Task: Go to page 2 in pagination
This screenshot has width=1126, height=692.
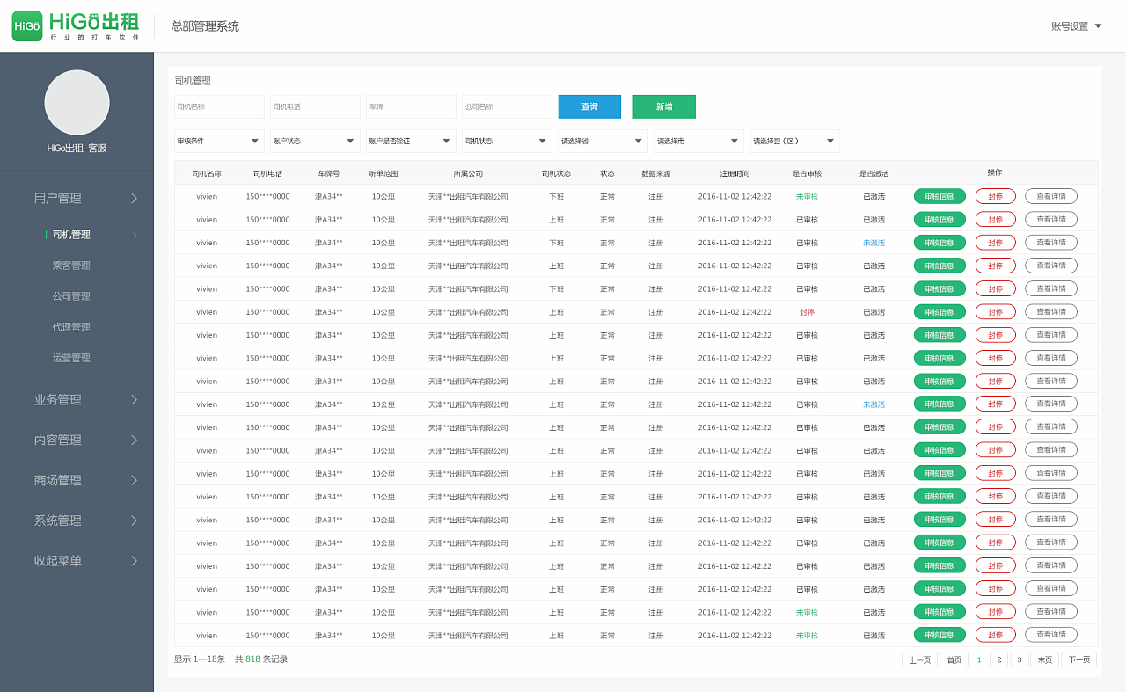Action: click(x=998, y=659)
